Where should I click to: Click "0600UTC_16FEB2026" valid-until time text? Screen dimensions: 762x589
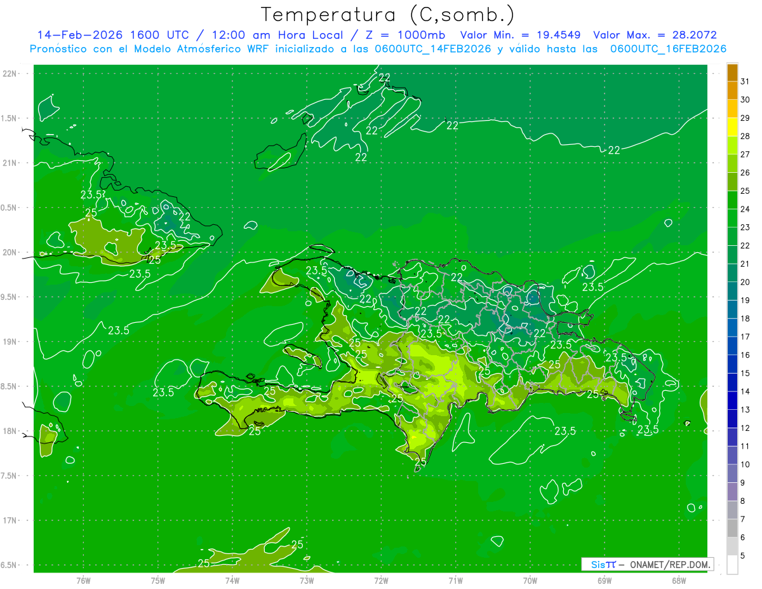point(668,49)
